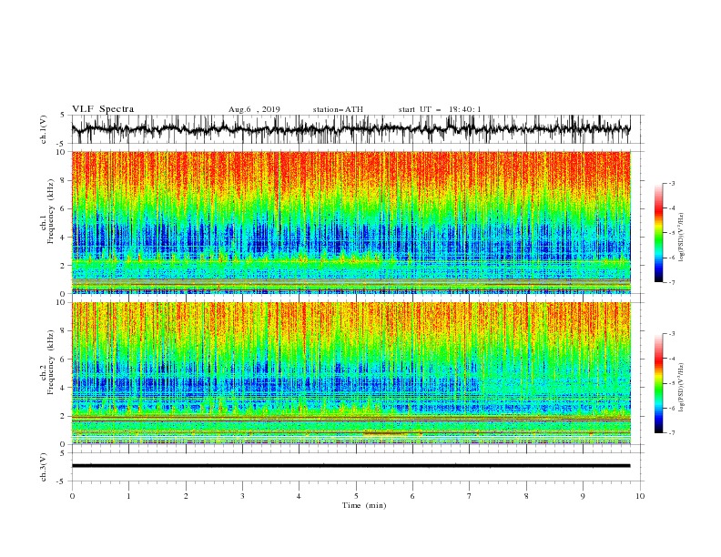This screenshot has height=557, width=721.
Task: Click the time axis tick label "1"
Action: (128, 496)
